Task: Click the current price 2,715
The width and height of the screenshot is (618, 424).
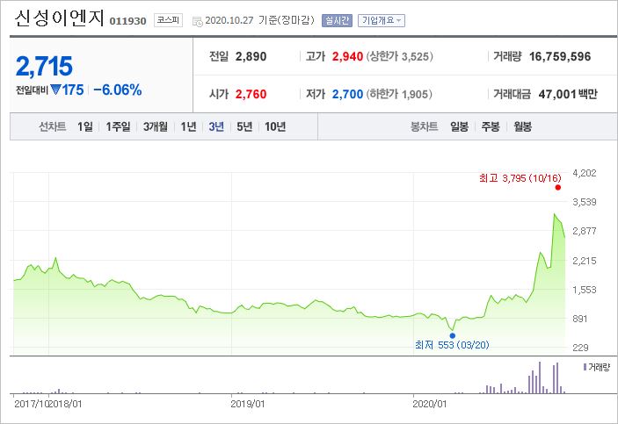Action: (44, 66)
